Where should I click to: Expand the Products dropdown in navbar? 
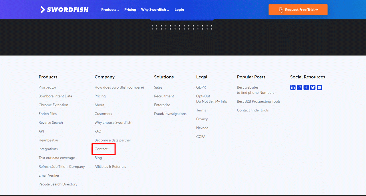click(110, 10)
